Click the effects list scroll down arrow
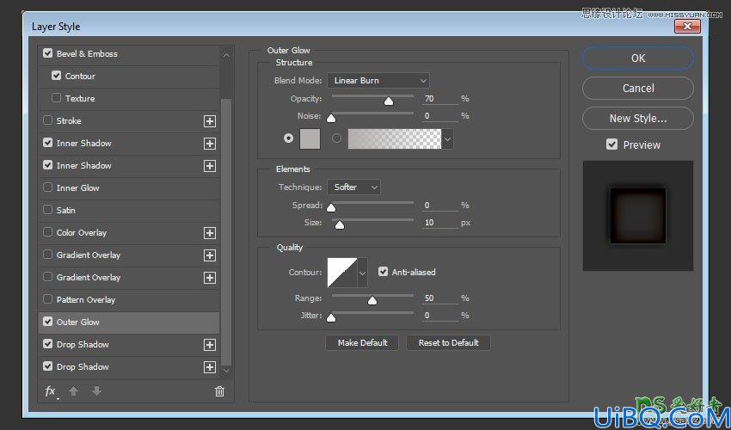The image size is (731, 430). (226, 371)
